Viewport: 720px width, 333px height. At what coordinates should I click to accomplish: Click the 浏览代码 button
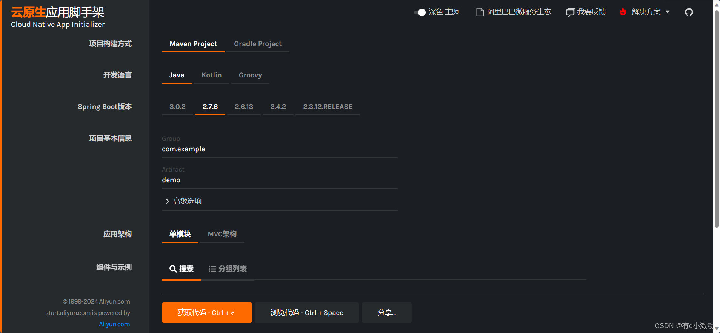(307, 313)
